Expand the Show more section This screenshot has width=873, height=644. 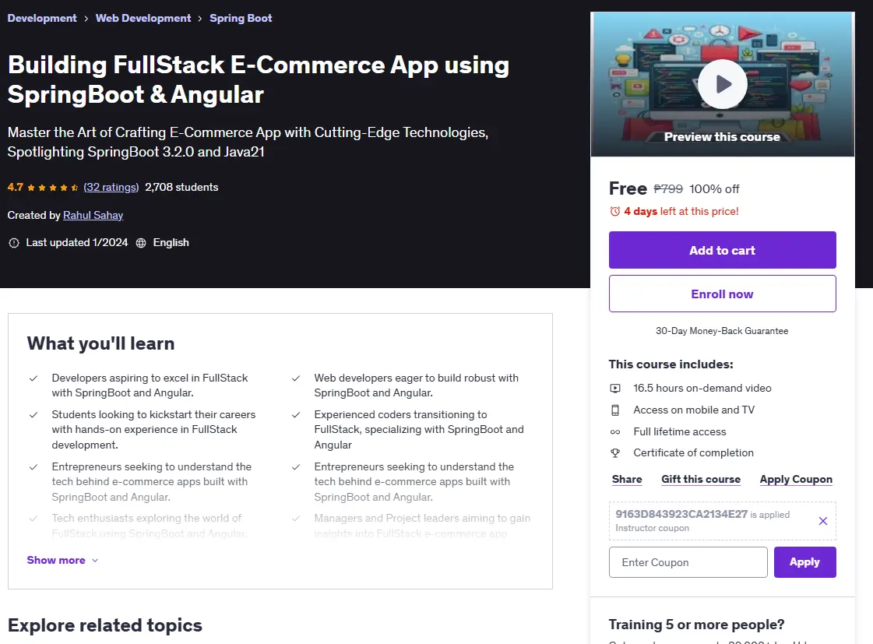tap(62, 560)
